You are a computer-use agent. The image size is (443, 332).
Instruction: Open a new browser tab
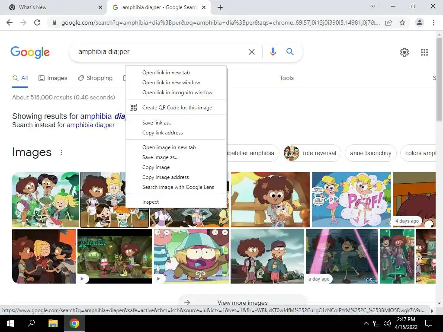[x=220, y=7]
